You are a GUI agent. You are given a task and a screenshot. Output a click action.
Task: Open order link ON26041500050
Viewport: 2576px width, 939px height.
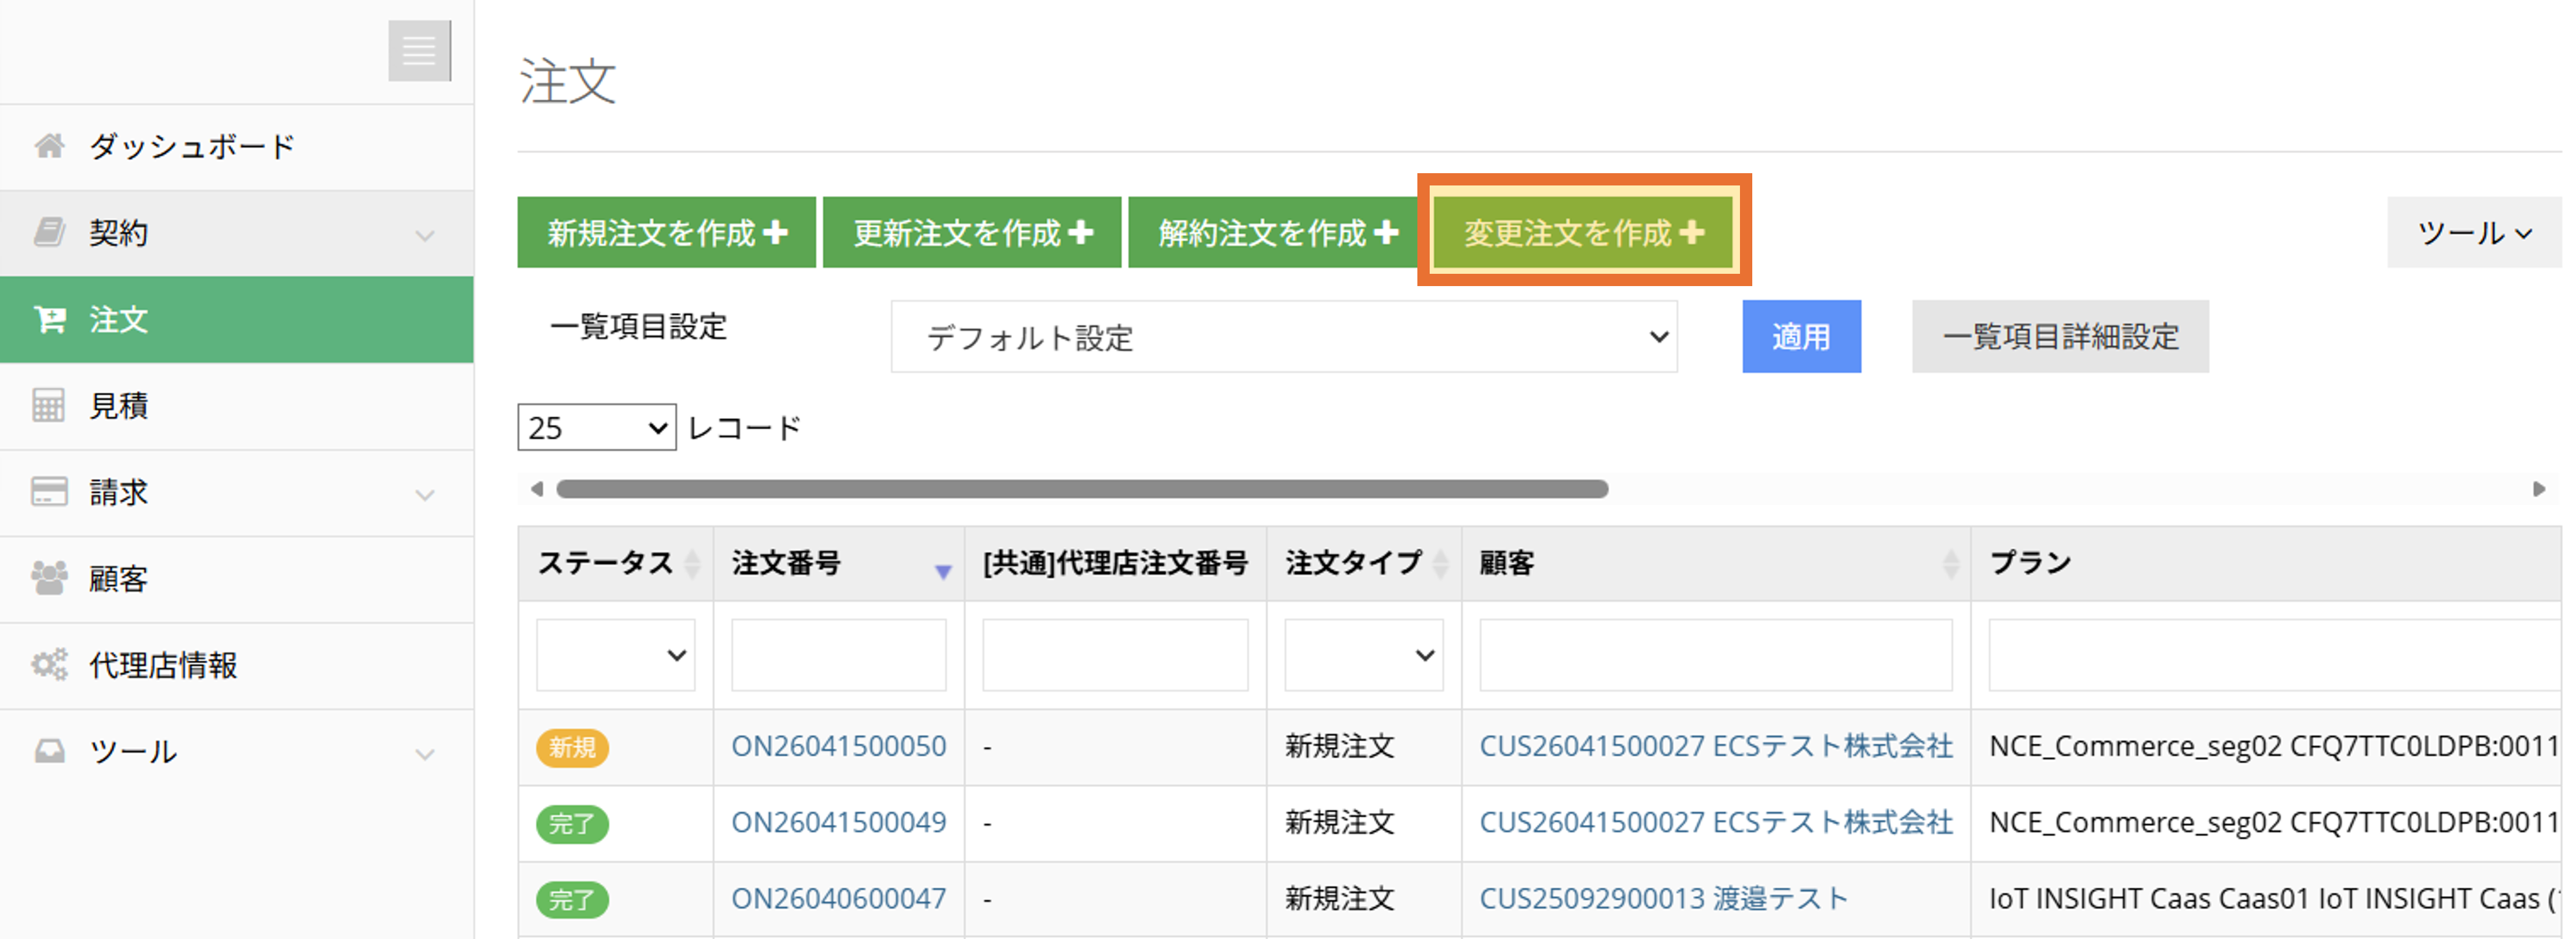[839, 746]
